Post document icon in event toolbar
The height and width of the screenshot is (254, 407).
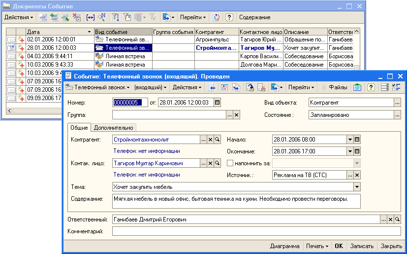(x=250, y=87)
